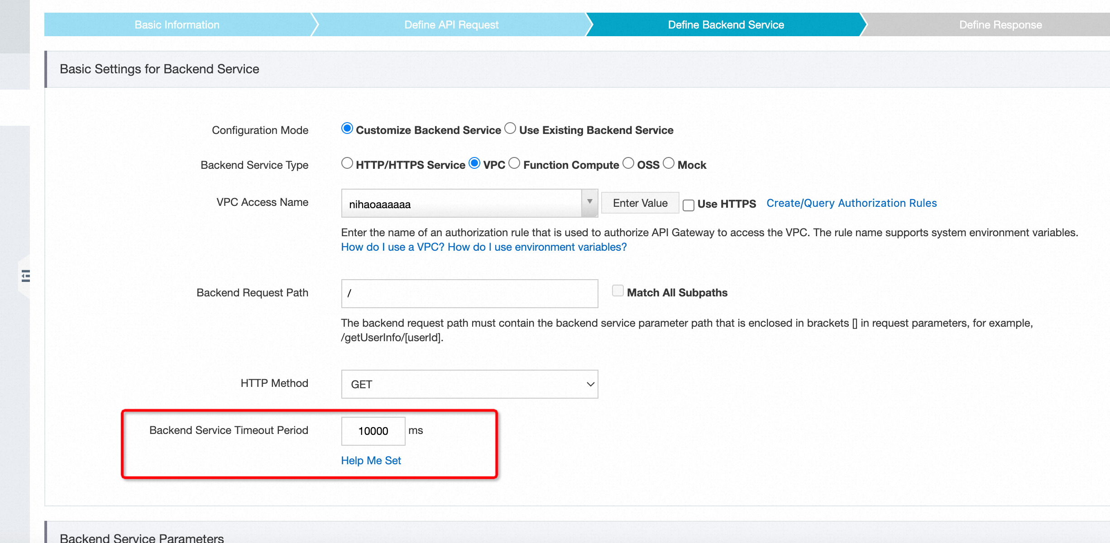The height and width of the screenshot is (543, 1110).
Task: Tick the Match All Subpaths checkbox
Action: (617, 291)
